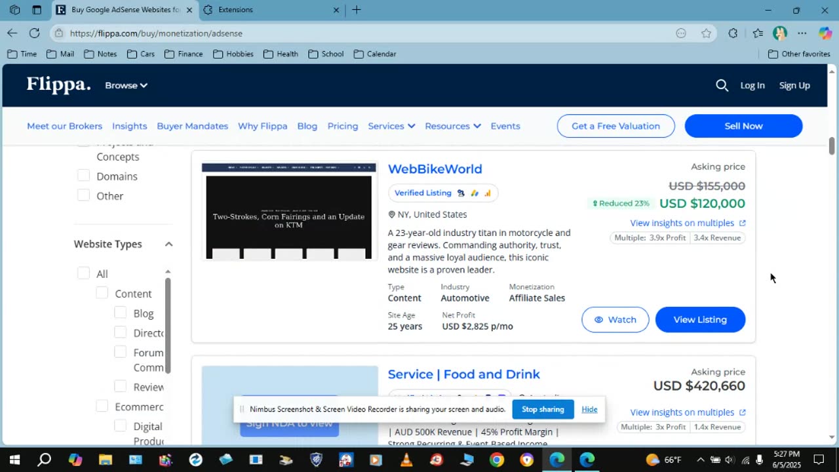Open the WebBikeWorld listing title link
Image resolution: width=839 pixels, height=472 pixels.
coord(435,168)
